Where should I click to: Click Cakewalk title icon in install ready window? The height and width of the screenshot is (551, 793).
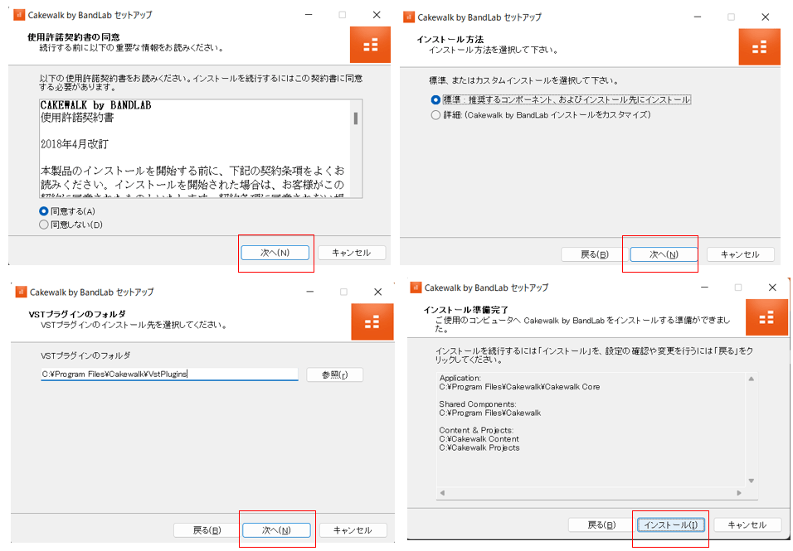pyautogui.click(x=416, y=288)
